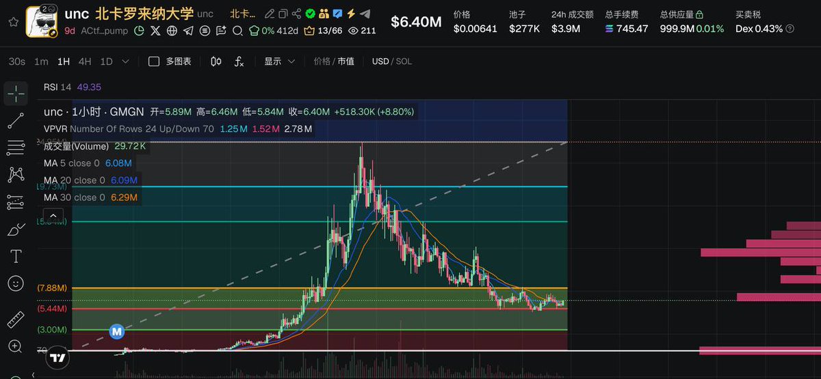Switch chart currency to SOL
Screen dimensions: 821x379
click(x=404, y=61)
